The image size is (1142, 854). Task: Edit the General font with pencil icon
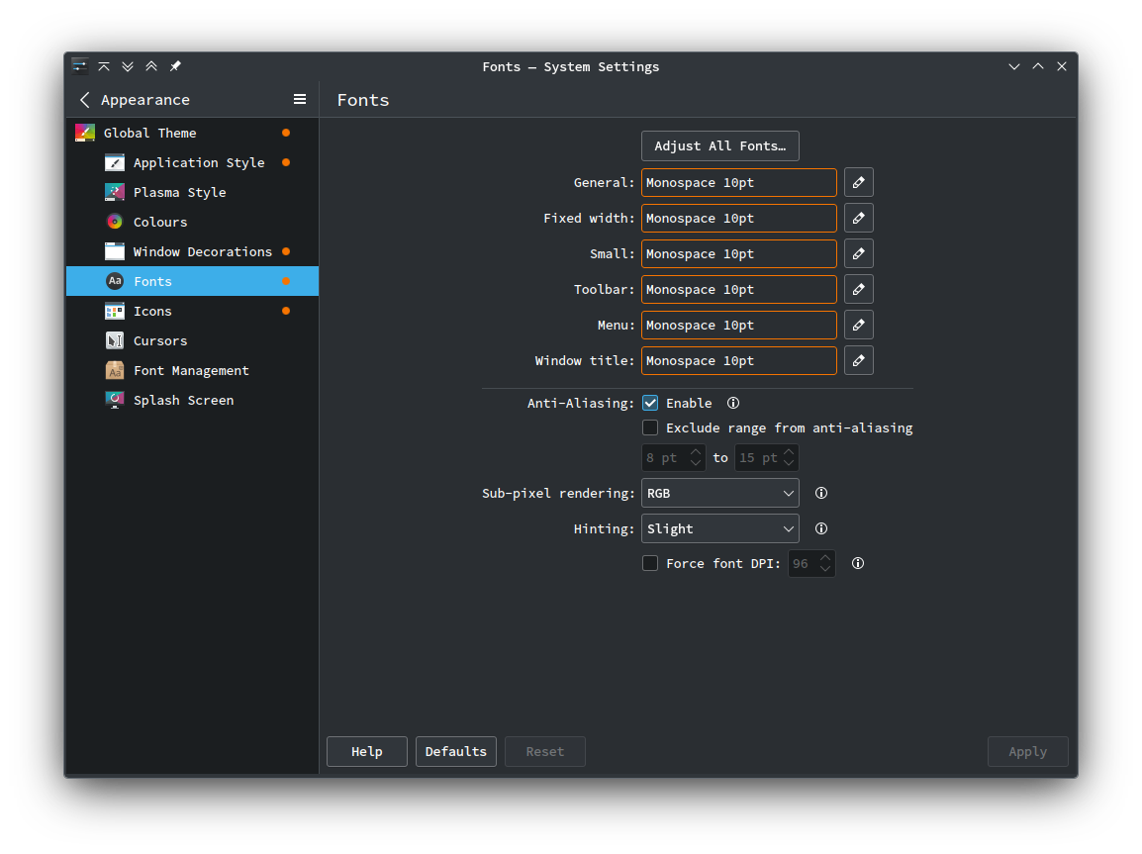pos(859,183)
